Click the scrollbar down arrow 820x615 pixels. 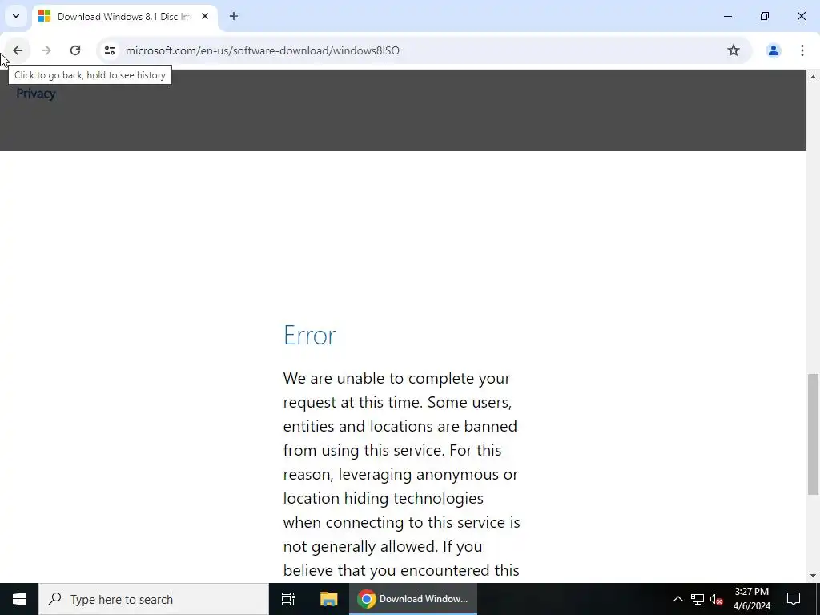tap(813, 576)
